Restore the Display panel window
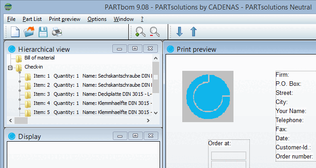The height and width of the screenshot is (168, 316). tap(135, 136)
